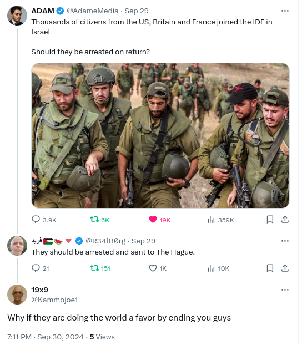Unlike ADAM's post with pink heart
302x345 pixels.
[153, 219]
